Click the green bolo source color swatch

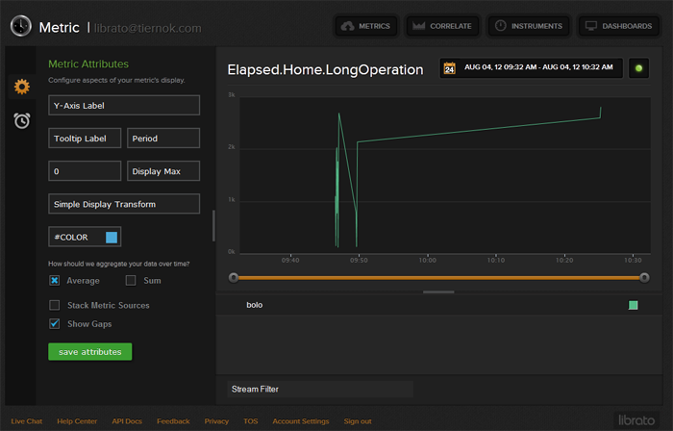(633, 305)
